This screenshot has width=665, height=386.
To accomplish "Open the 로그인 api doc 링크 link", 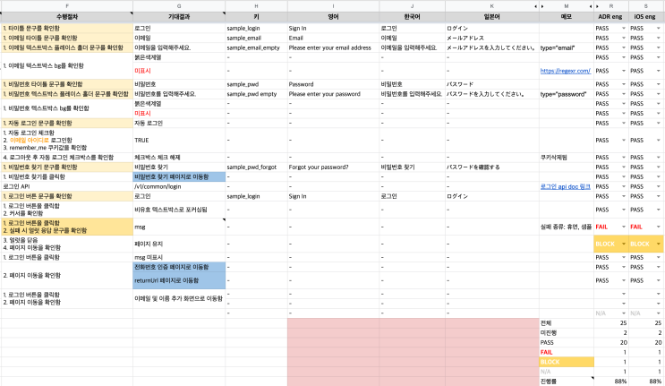I will pyautogui.click(x=565, y=186).
